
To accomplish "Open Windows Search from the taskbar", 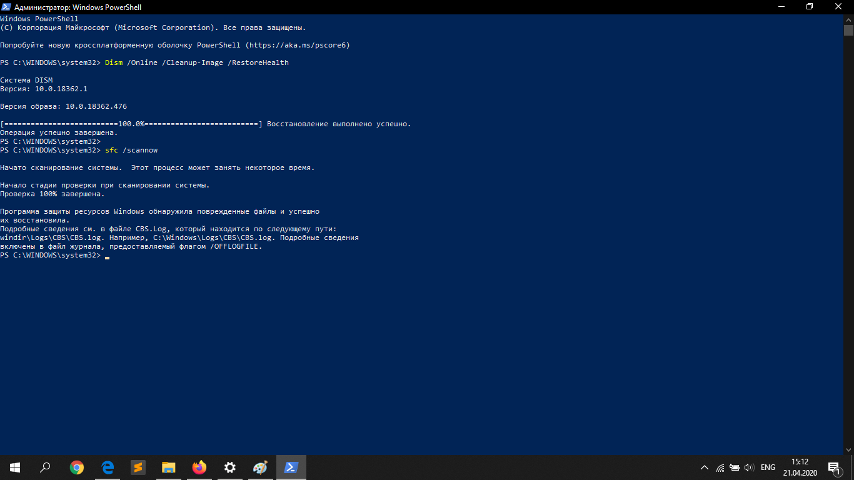I will coord(45,467).
